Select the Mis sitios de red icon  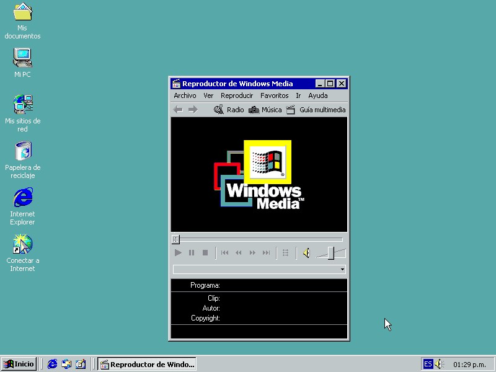point(22,113)
